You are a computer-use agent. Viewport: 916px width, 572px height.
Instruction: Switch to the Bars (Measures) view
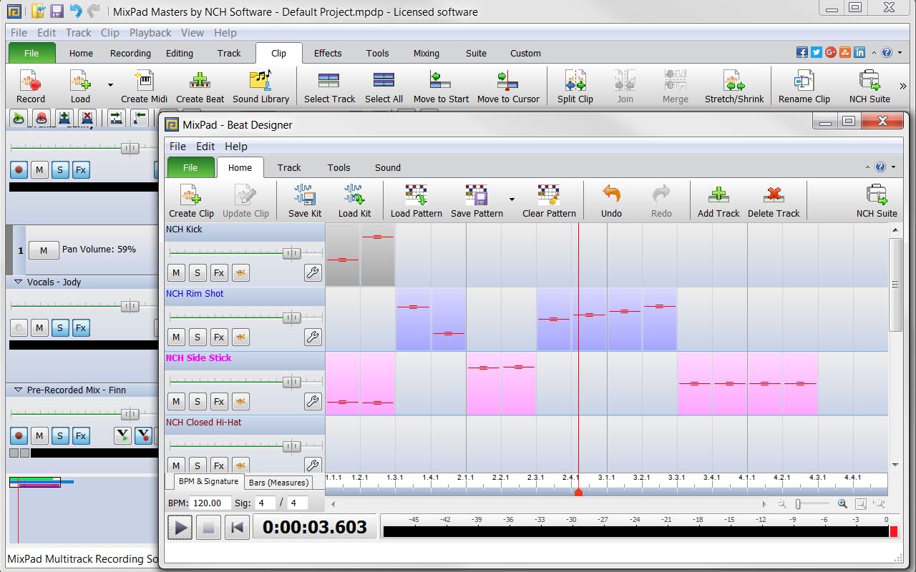point(279,482)
